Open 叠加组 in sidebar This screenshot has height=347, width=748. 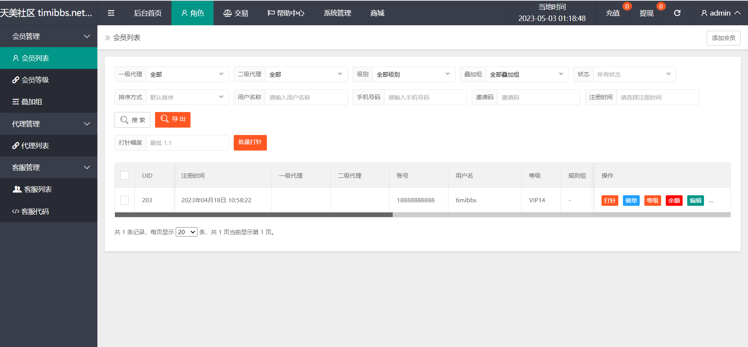coord(49,102)
